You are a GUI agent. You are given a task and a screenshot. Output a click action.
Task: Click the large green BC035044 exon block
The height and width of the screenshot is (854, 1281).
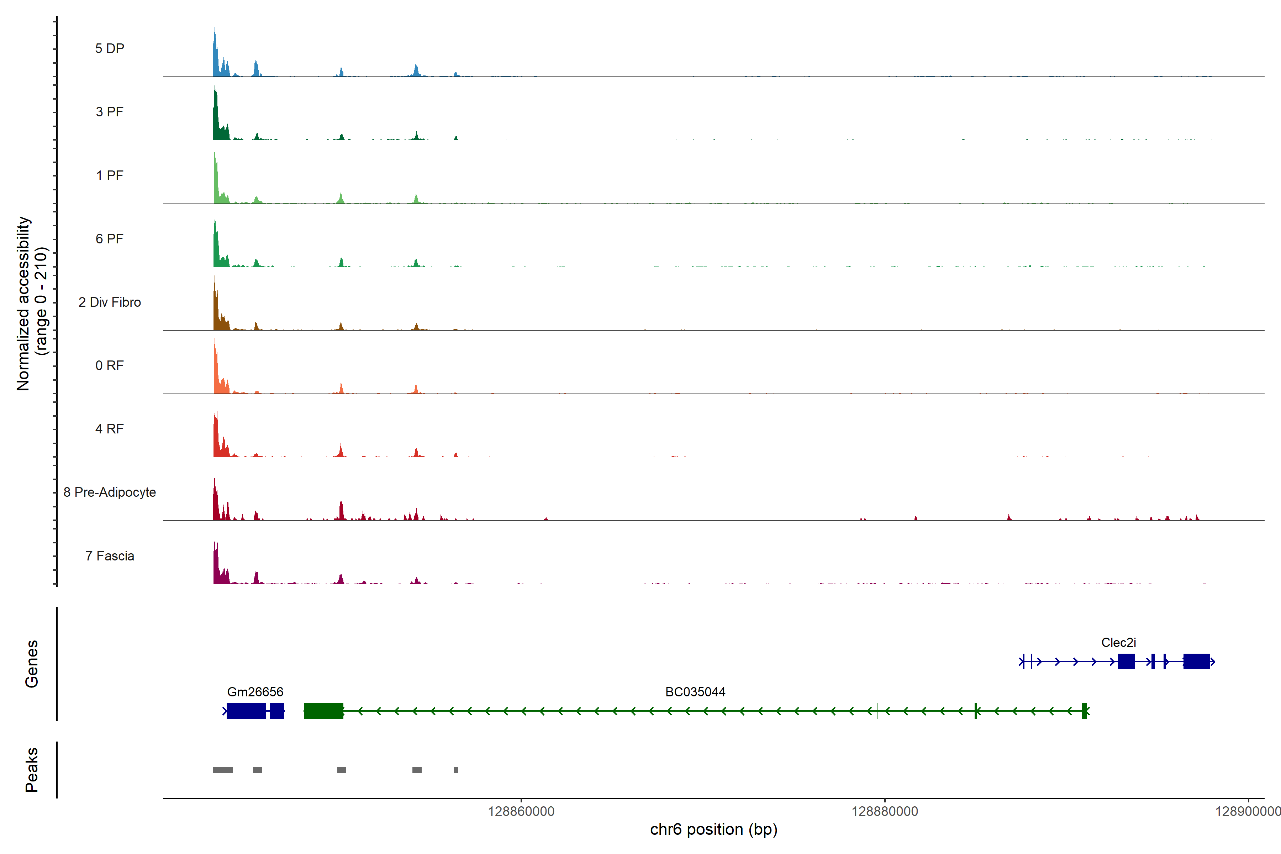click(x=323, y=711)
